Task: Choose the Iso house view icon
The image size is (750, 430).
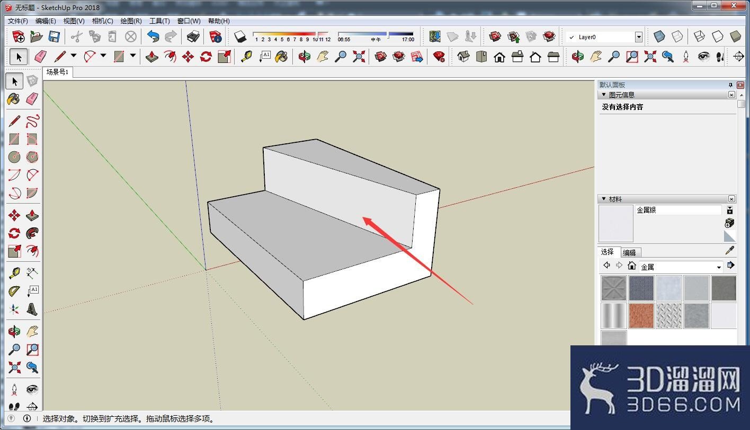Action: (463, 57)
